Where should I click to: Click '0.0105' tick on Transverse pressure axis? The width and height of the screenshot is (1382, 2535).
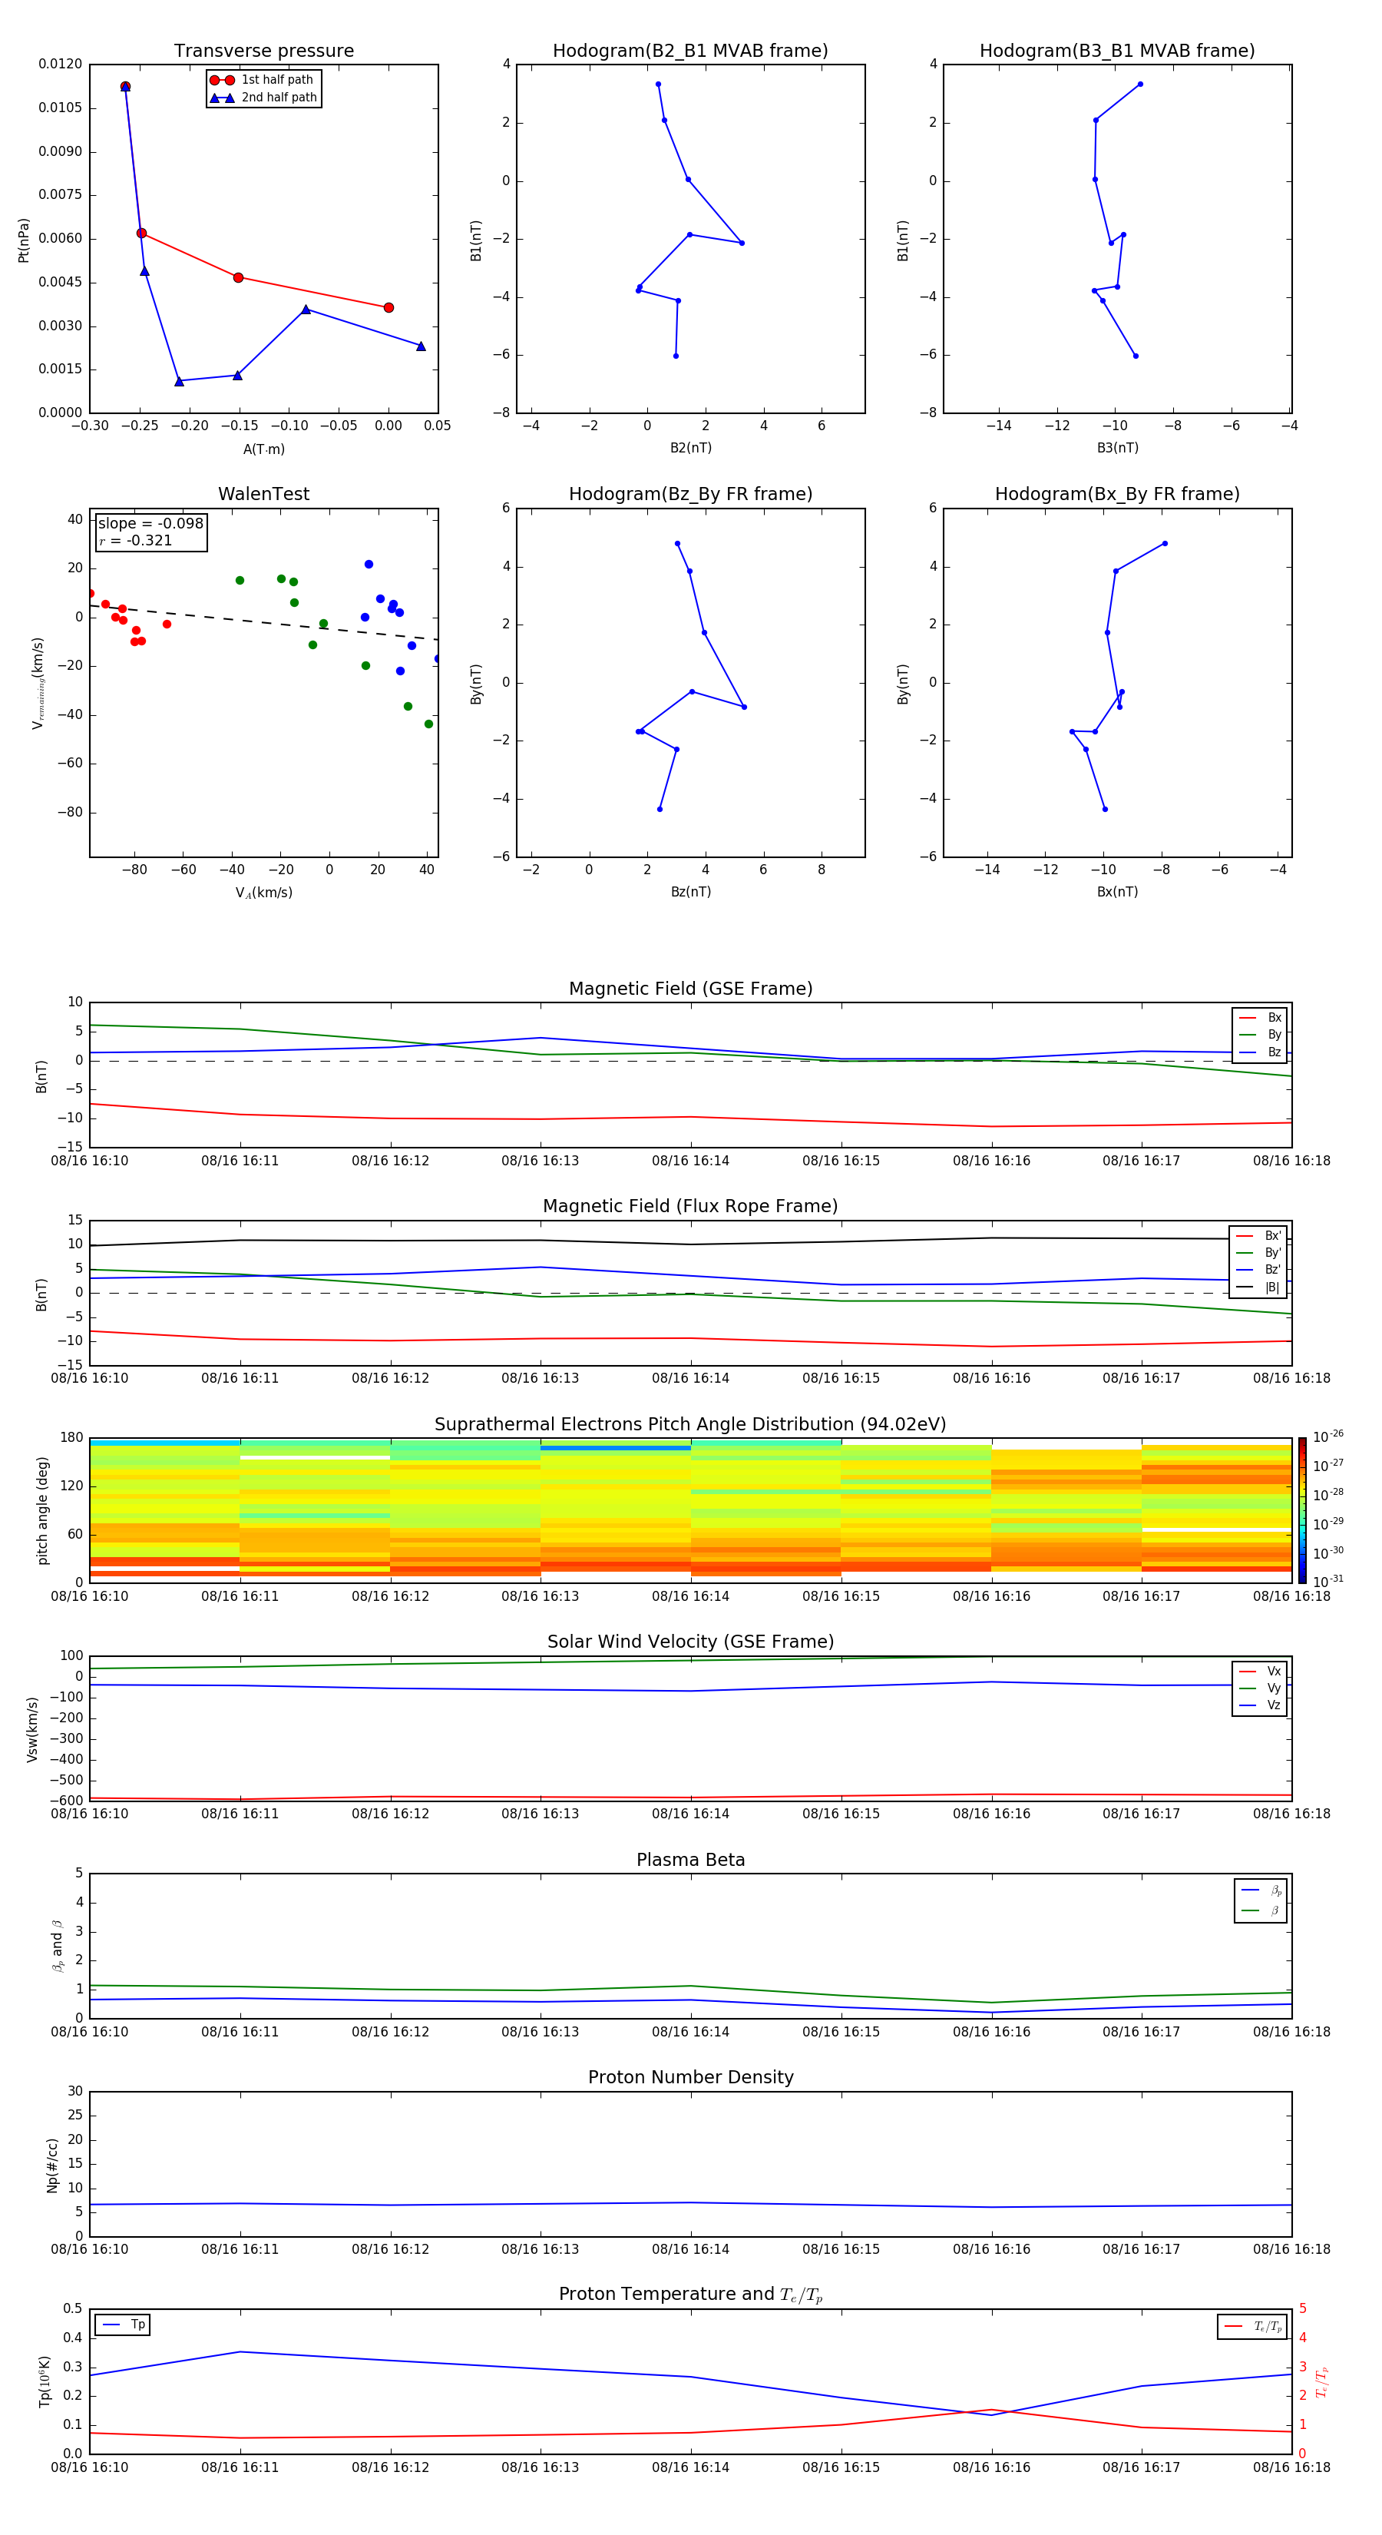coord(60,108)
